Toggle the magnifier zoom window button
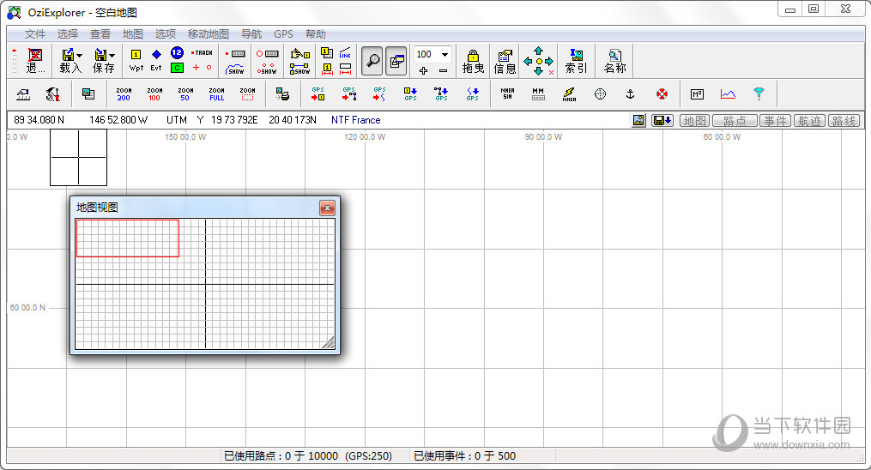Image resolution: width=871 pixels, height=470 pixels. (x=372, y=60)
